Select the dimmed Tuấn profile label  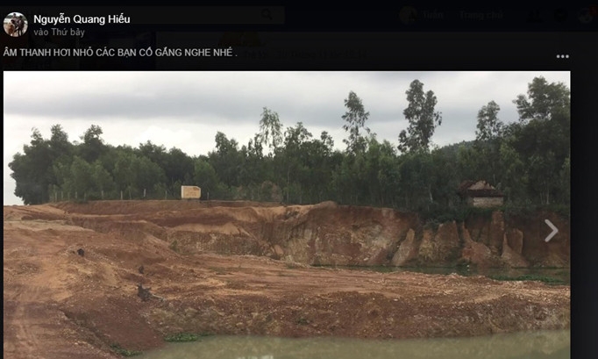click(x=432, y=15)
